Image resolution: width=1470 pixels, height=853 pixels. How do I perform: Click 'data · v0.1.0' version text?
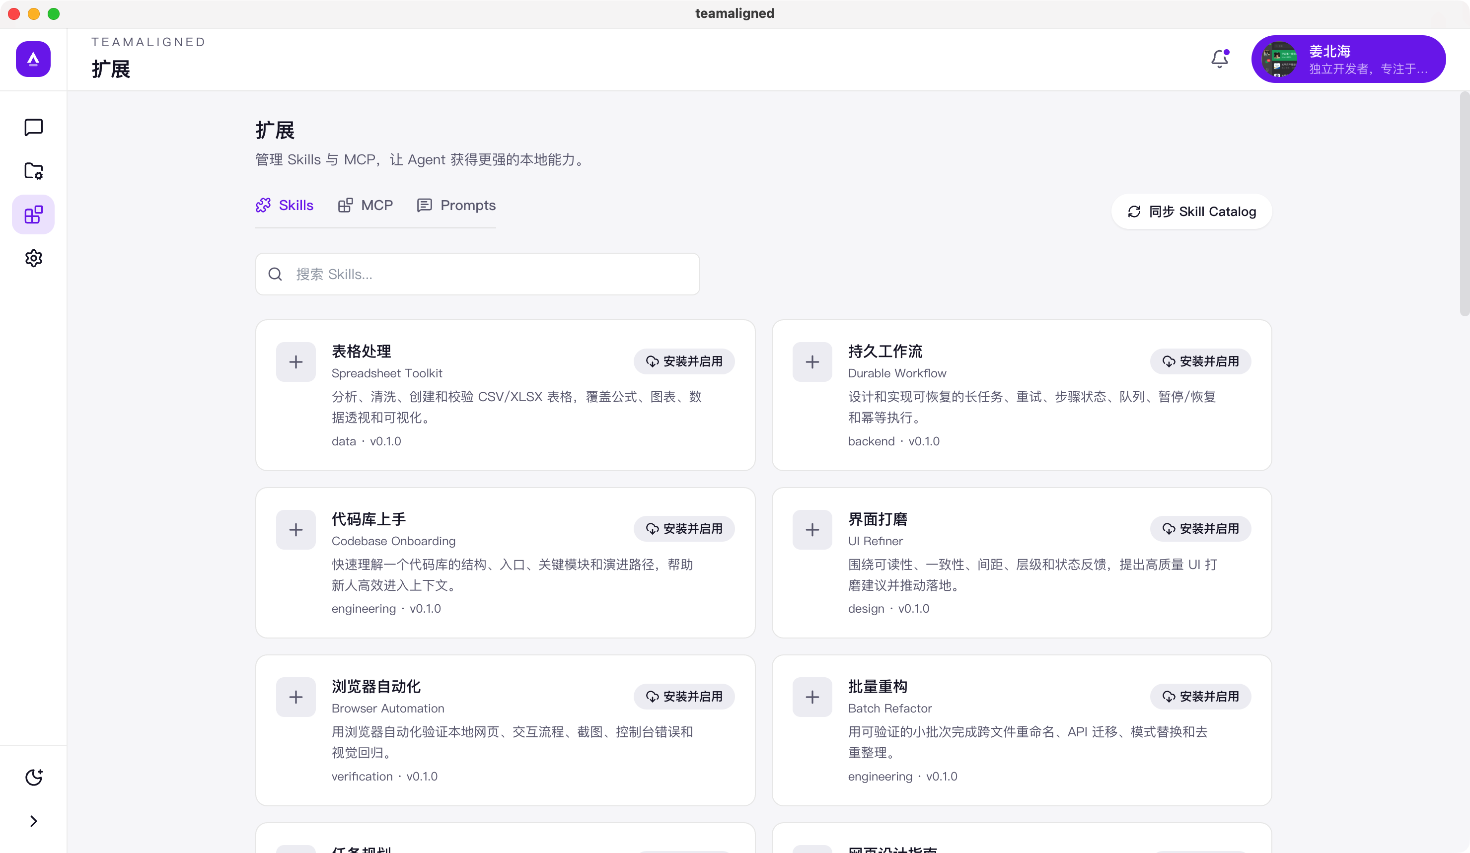[x=367, y=441]
